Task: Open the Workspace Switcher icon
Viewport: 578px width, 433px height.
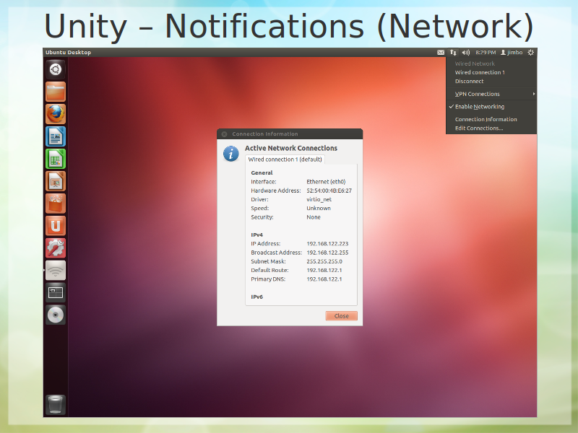Action: pyautogui.click(x=56, y=293)
